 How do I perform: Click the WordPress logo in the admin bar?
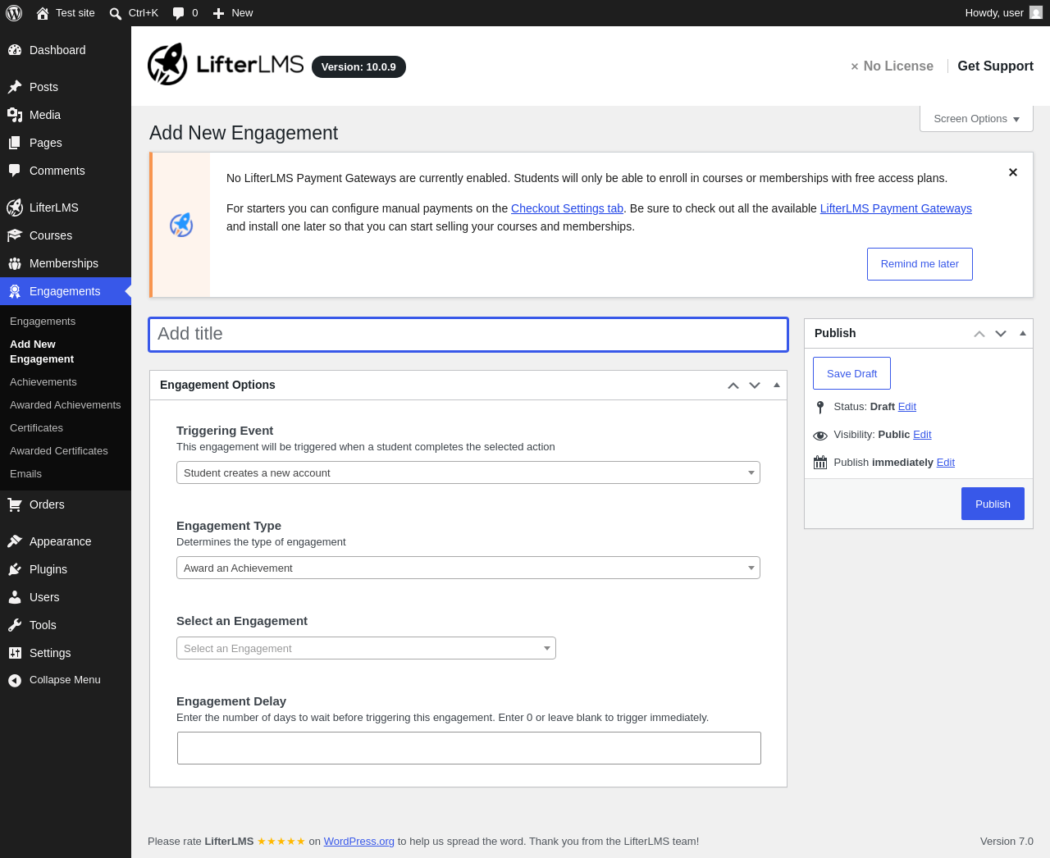[x=14, y=13]
